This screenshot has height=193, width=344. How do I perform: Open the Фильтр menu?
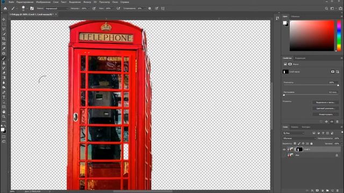tap(87, 2)
